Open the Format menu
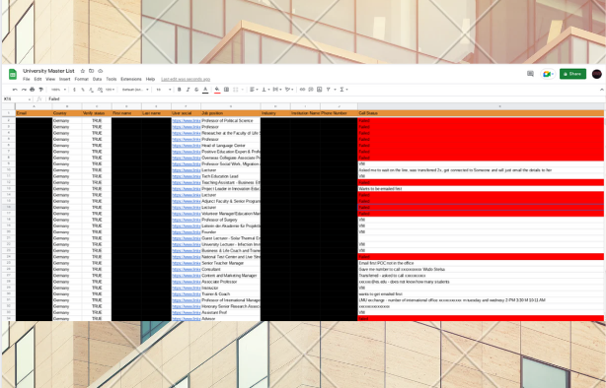 82,79
